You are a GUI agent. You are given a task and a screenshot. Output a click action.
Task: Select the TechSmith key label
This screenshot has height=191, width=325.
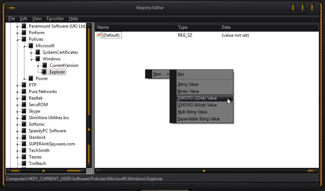click(x=39, y=150)
